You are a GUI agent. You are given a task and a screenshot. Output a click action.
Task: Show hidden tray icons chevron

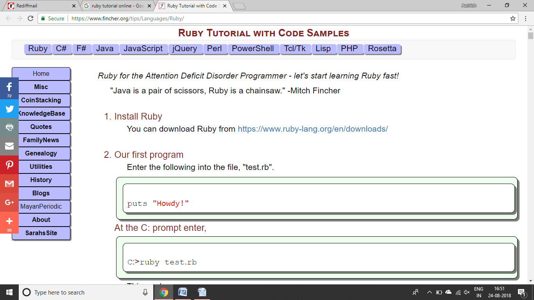click(x=429, y=292)
